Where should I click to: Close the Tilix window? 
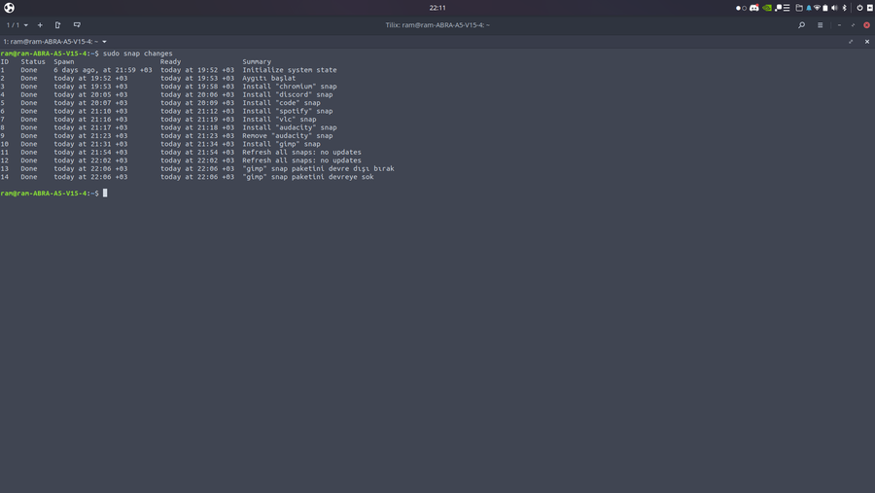tap(866, 25)
